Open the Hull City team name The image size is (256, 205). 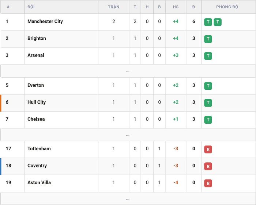click(37, 102)
